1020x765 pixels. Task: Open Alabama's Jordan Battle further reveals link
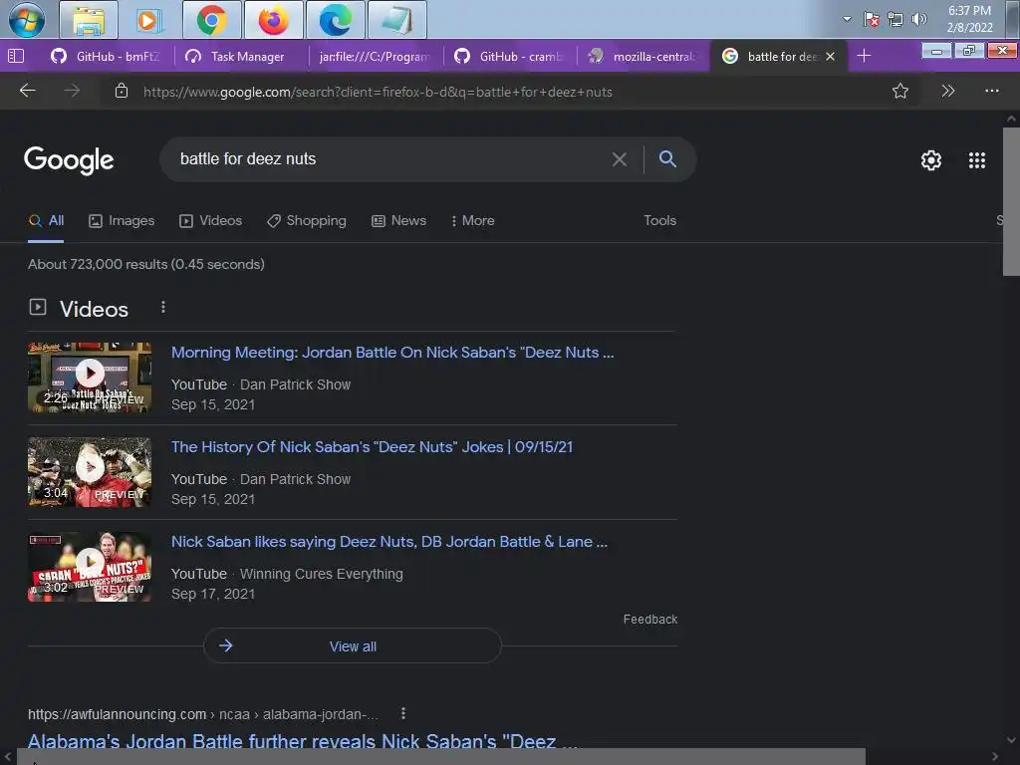[303, 742]
